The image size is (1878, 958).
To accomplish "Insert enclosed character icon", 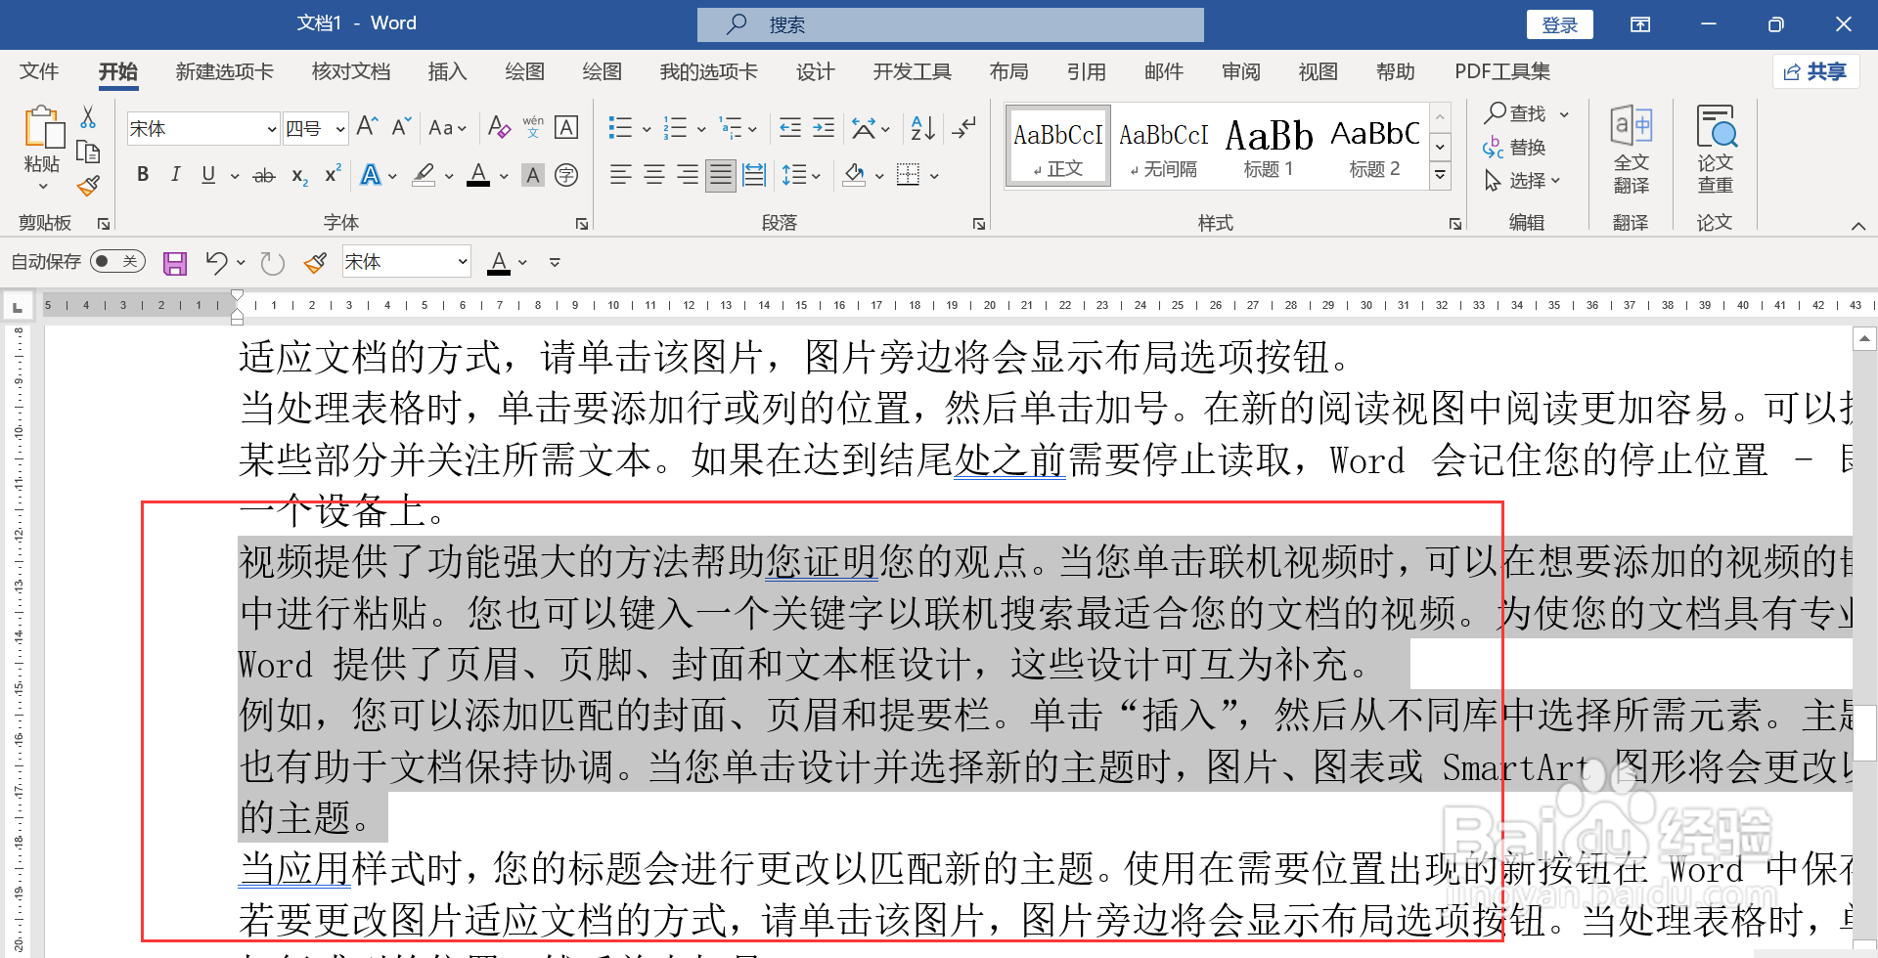I will (566, 175).
